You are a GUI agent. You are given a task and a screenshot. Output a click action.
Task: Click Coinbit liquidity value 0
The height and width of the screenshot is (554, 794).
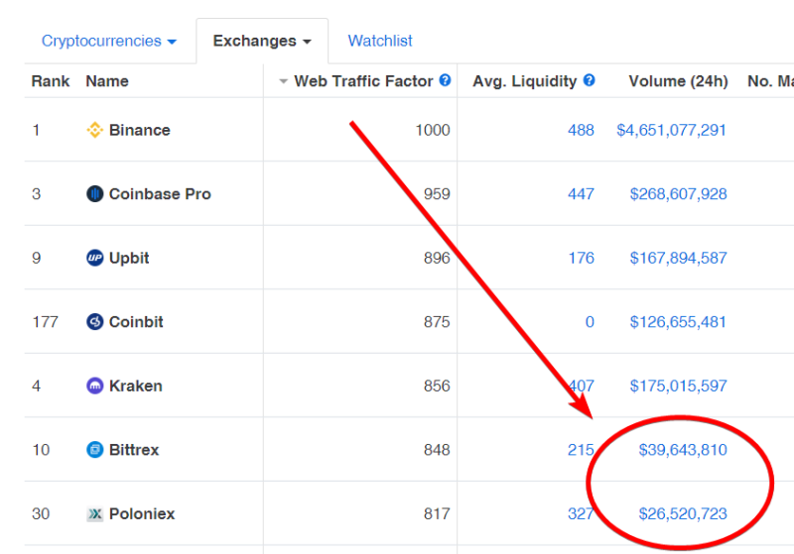click(590, 322)
